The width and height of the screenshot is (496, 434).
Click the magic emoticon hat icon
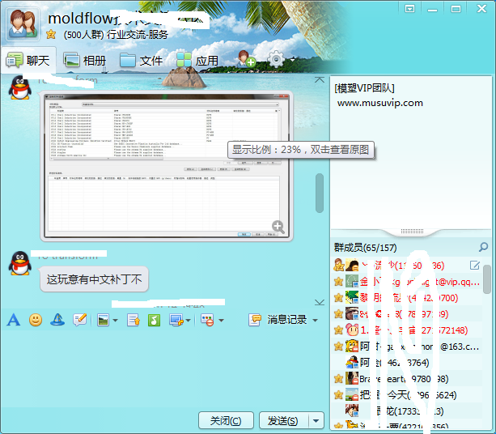pos(57,320)
